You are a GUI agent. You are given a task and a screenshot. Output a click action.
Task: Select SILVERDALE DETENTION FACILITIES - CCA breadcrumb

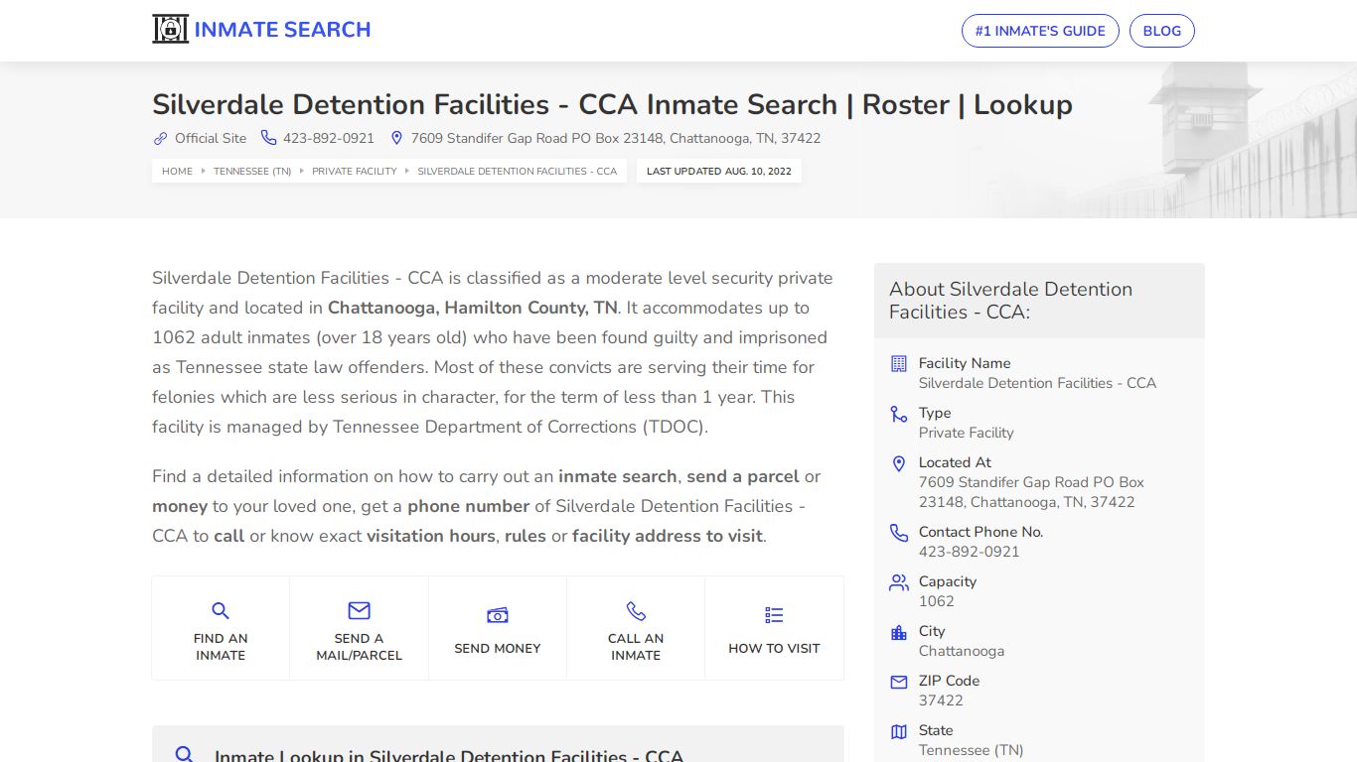[x=517, y=171]
